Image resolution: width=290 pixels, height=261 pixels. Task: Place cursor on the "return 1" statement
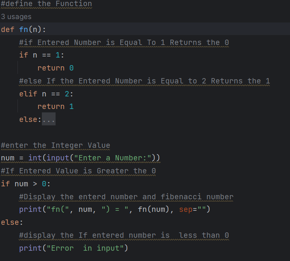click(55, 107)
